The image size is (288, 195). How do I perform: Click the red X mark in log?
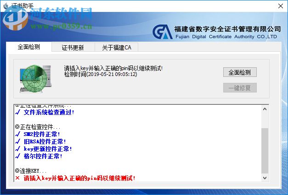pyautogui.click(x=17, y=178)
